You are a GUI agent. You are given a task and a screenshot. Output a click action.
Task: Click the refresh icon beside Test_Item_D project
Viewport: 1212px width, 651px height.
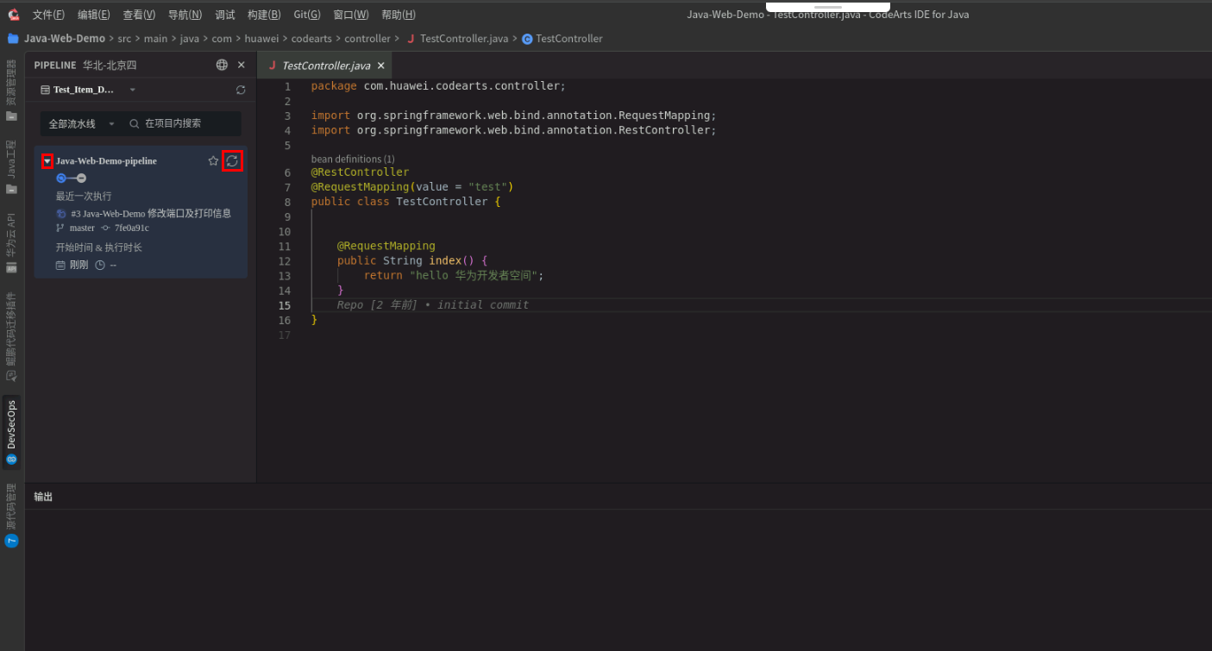point(240,89)
